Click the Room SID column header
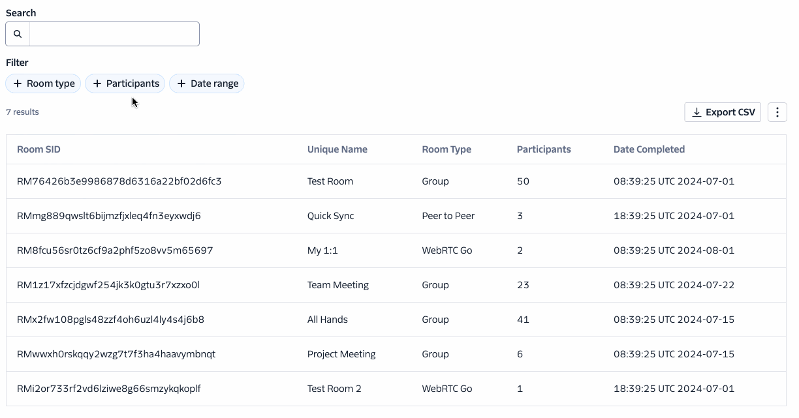The height and width of the screenshot is (418, 799). point(39,149)
